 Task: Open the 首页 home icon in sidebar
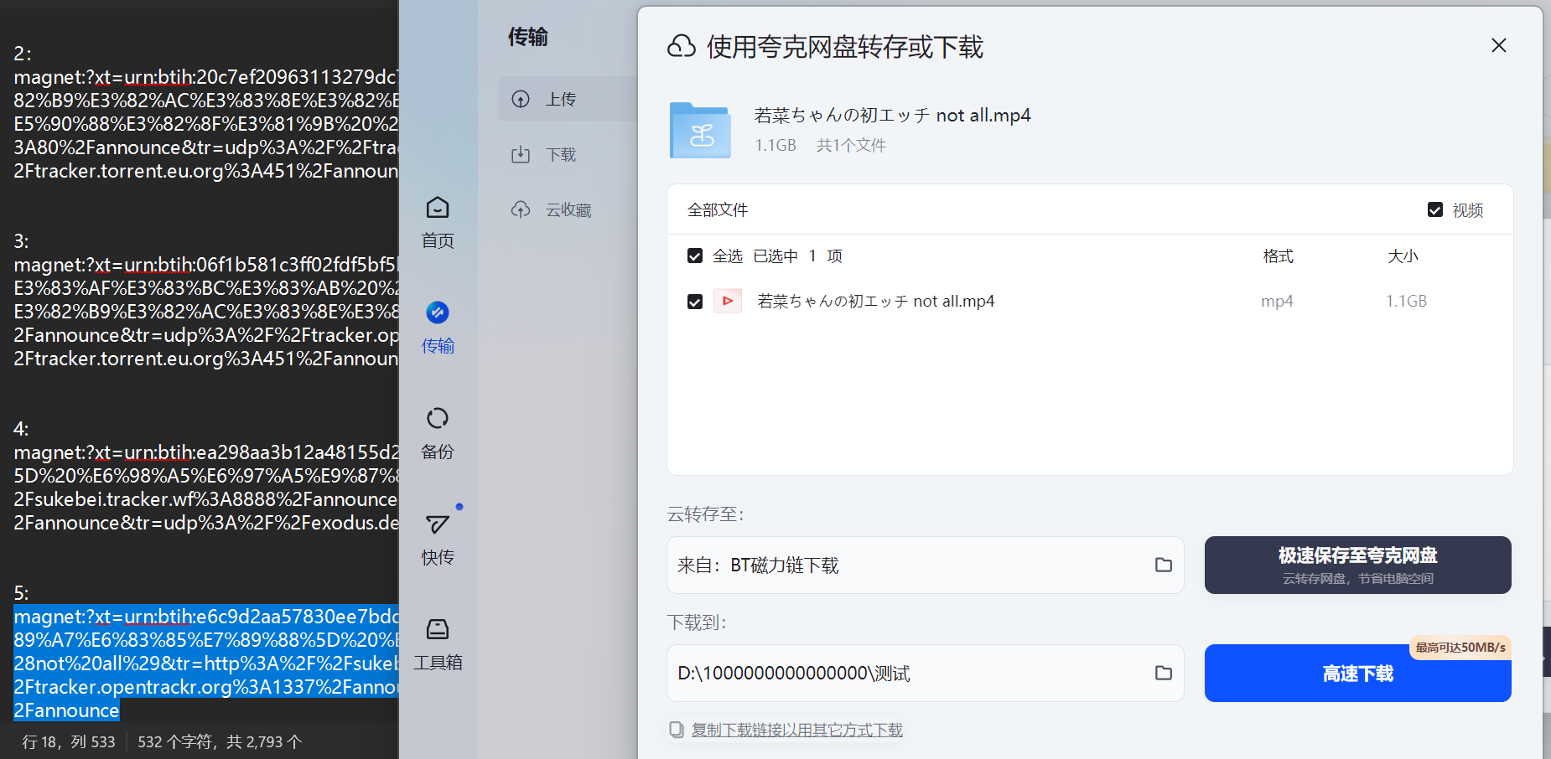(x=437, y=221)
